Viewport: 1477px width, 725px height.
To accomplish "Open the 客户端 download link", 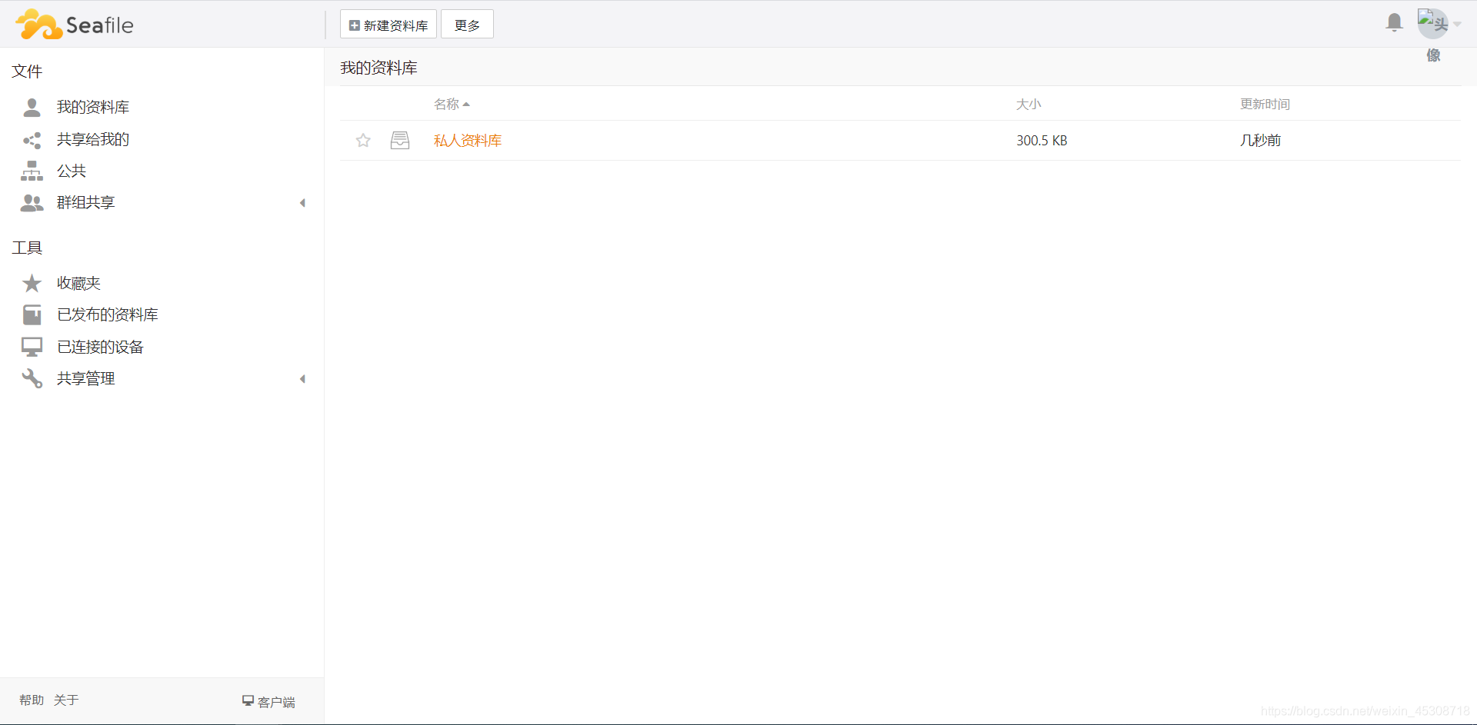I will point(268,701).
